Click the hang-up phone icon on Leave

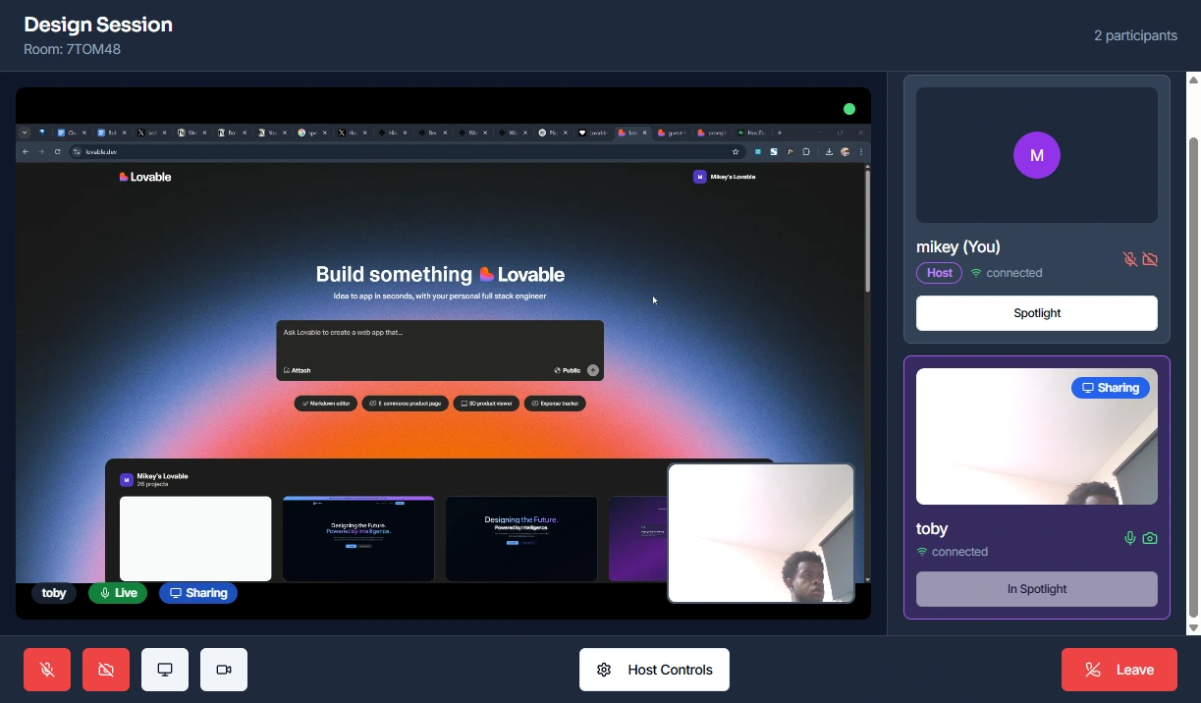click(1093, 670)
